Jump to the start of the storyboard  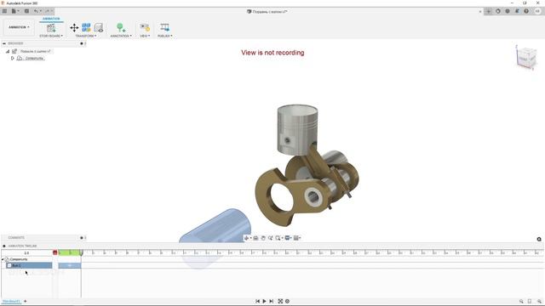click(x=257, y=301)
